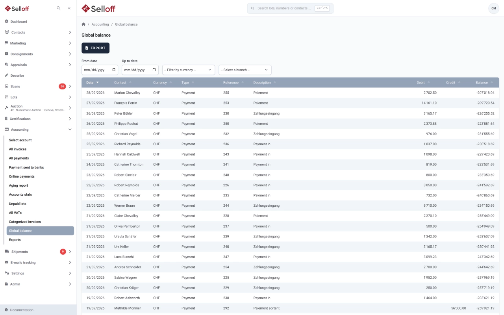Open the Aging report menu item
This screenshot has width=504, height=315.
point(19,185)
